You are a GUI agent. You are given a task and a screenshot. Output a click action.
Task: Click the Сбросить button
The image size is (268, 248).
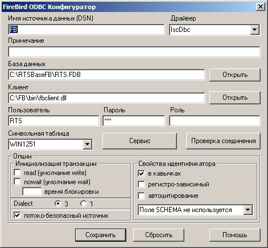click(159, 235)
